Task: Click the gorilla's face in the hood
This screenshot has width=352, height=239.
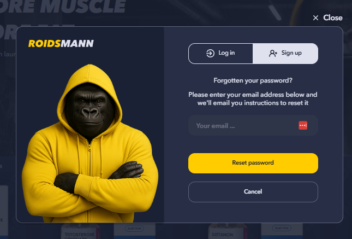Action: (x=90, y=109)
